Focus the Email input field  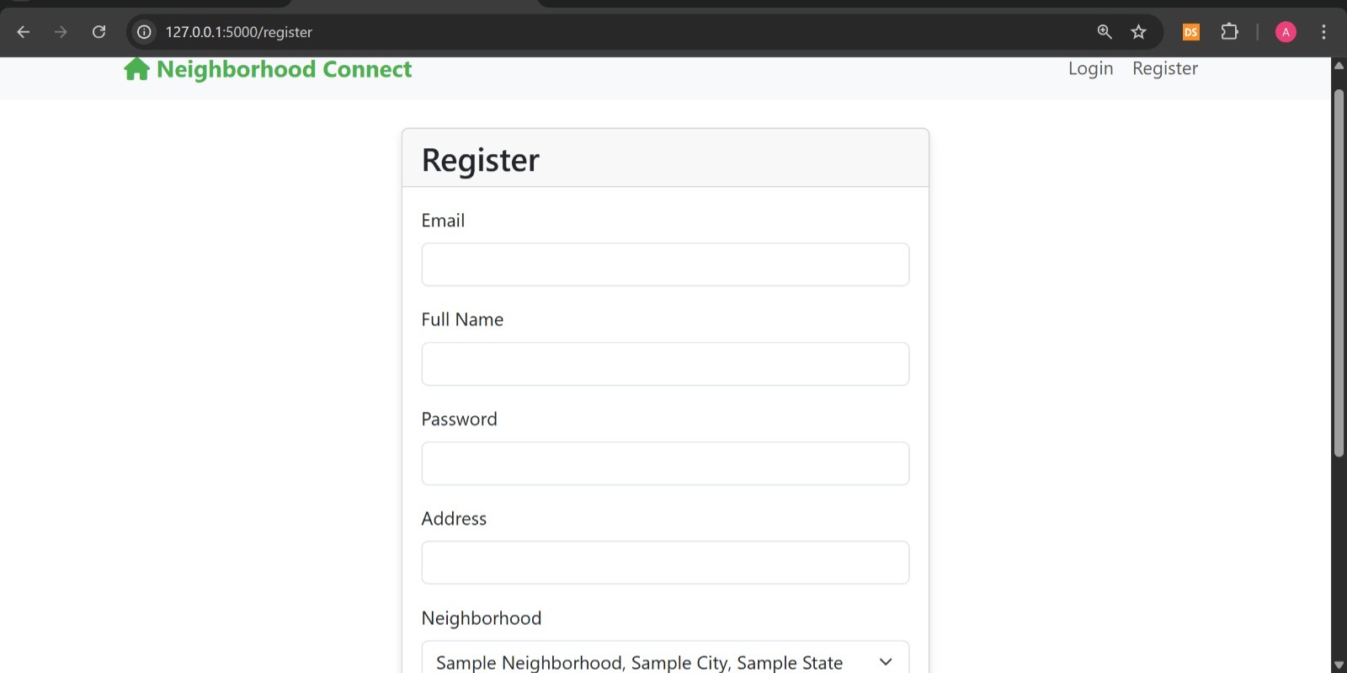point(665,264)
